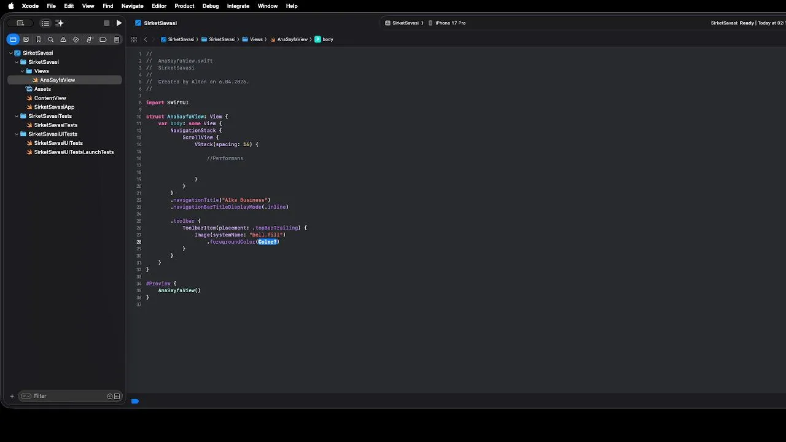The height and width of the screenshot is (442, 786).
Task: Collapse the SirketSavasi project root
Action: (11, 53)
